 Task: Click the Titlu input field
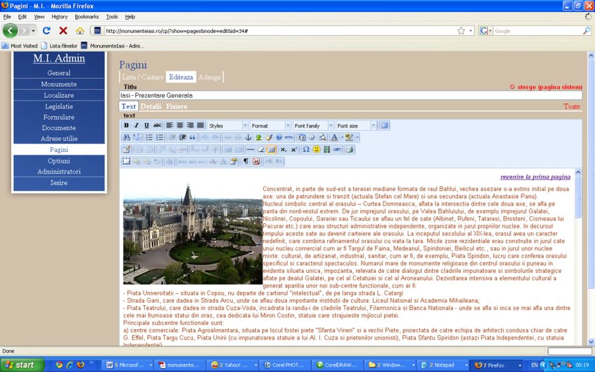click(x=350, y=96)
